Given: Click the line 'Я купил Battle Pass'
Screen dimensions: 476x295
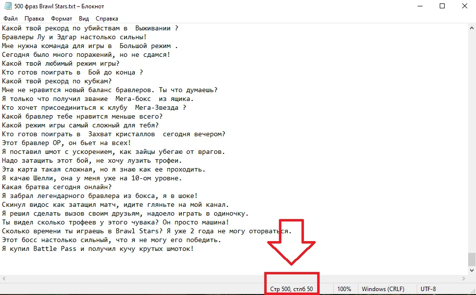Looking at the screenshot, I should click(x=98, y=248).
